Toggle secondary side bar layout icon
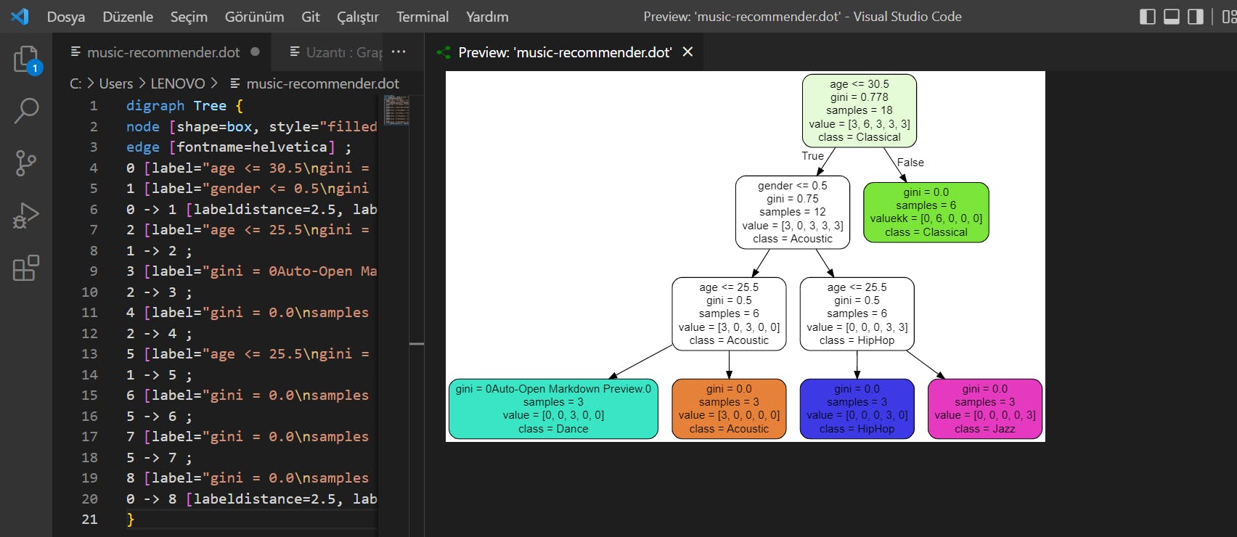This screenshot has width=1237, height=537. point(1196,17)
